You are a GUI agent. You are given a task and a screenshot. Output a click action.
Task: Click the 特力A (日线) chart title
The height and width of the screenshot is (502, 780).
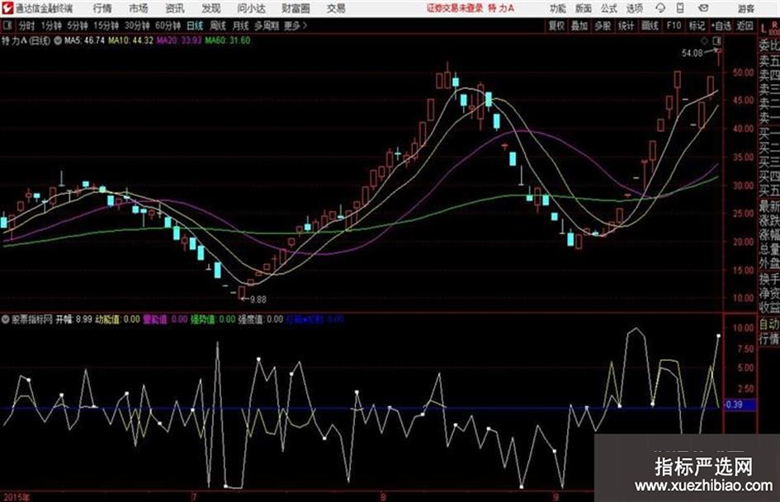click(26, 40)
